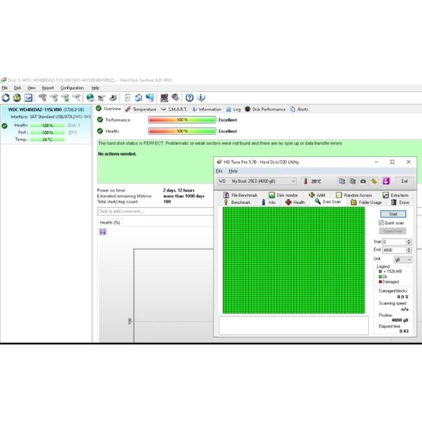Open the Report menu in Hard Disk Sentinel
422x422 pixels.
click(48, 88)
